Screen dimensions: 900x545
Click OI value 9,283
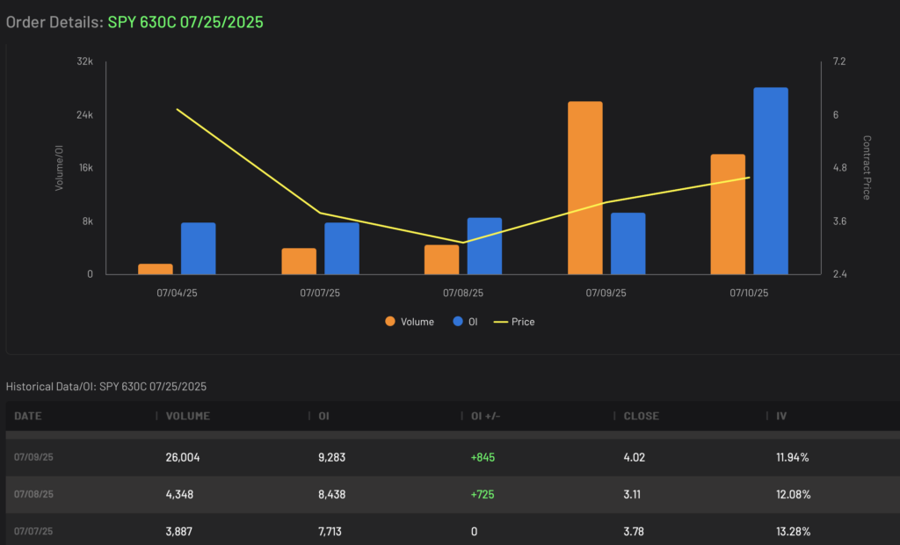331,457
